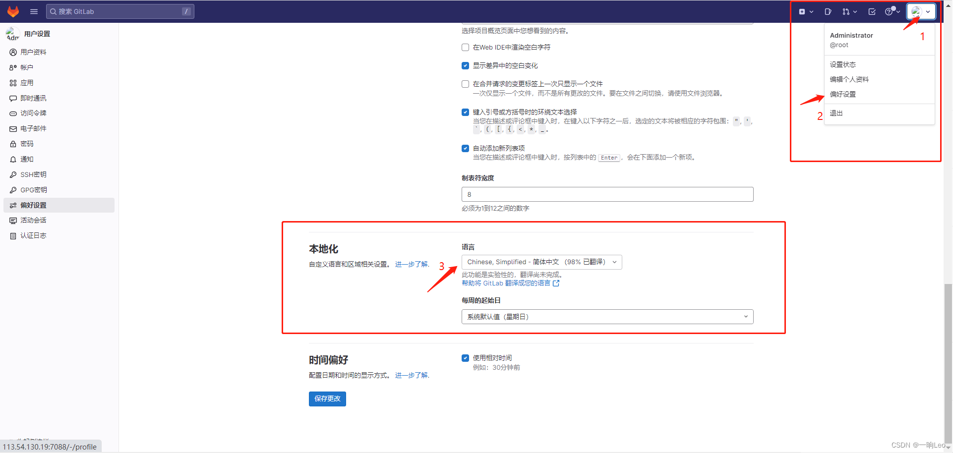Open the hamburger navigation menu
Screen dimensions: 953x453
pos(34,11)
